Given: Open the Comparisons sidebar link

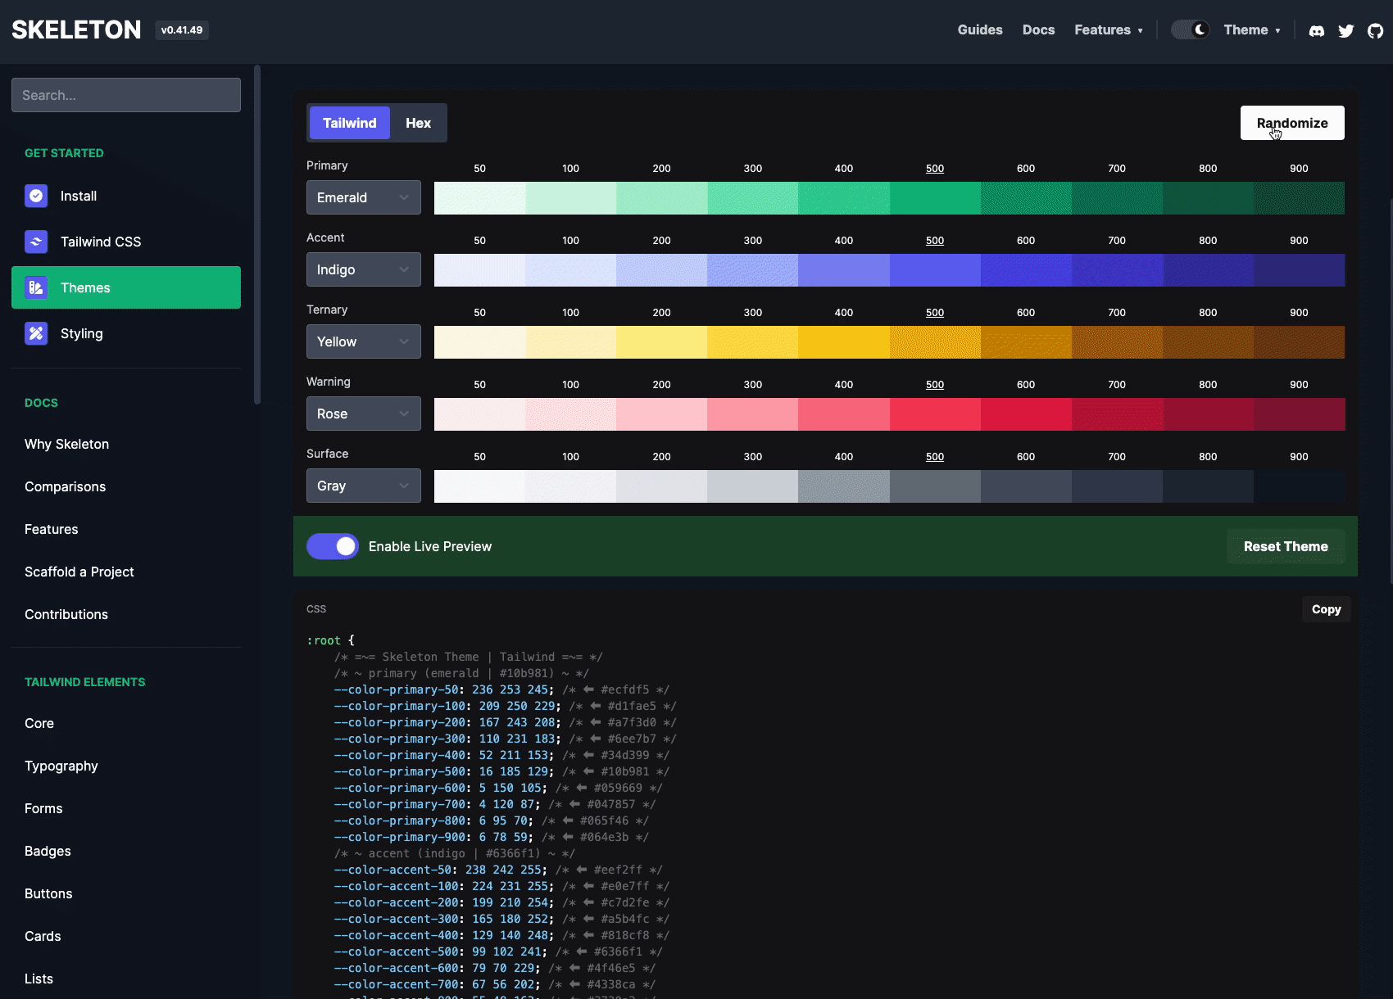Looking at the screenshot, I should 65,486.
